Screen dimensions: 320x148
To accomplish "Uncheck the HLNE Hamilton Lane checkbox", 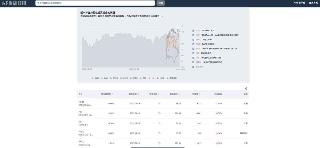I will [x=193, y=62].
